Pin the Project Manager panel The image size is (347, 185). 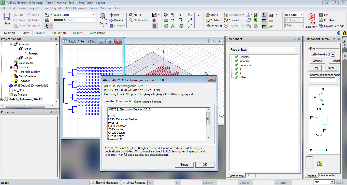[x=51, y=39]
